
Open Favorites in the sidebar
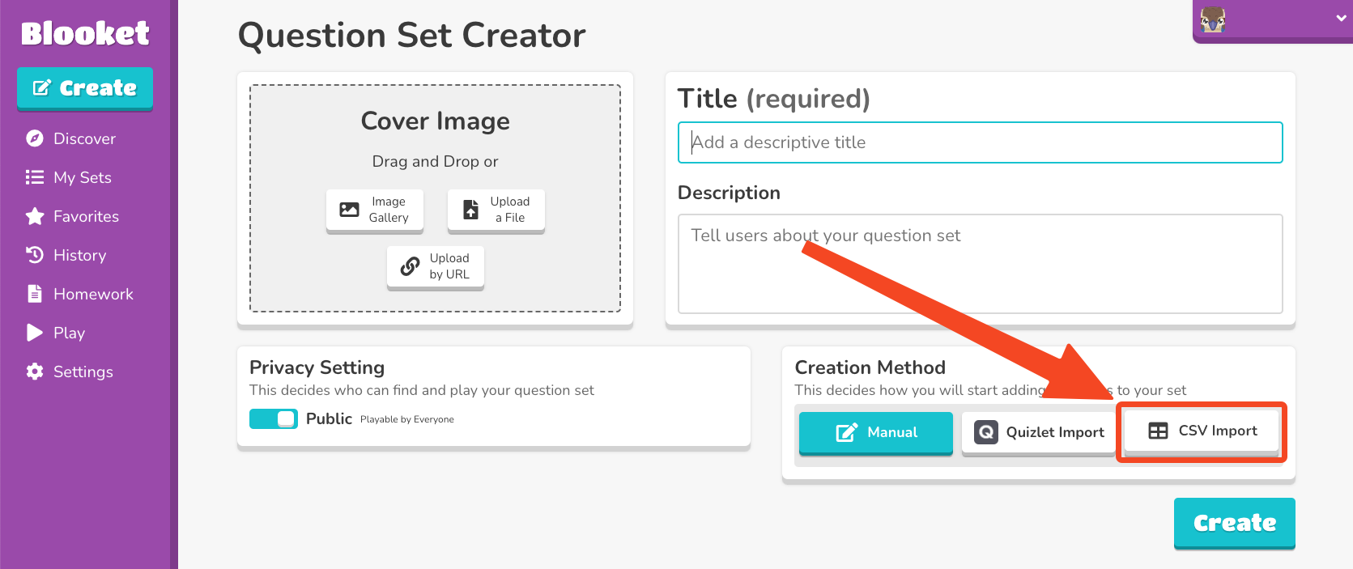(86, 216)
